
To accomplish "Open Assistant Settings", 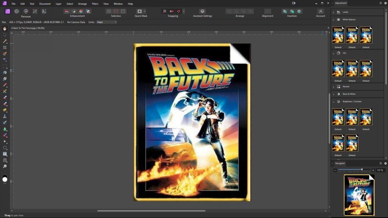I will [x=202, y=11].
